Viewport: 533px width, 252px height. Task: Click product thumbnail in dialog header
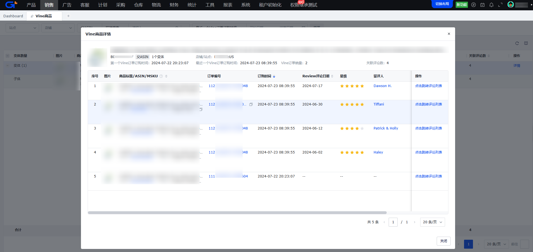click(97, 57)
